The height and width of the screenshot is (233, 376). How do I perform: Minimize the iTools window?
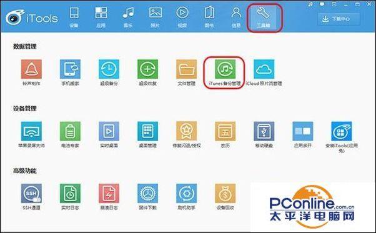pos(345,4)
